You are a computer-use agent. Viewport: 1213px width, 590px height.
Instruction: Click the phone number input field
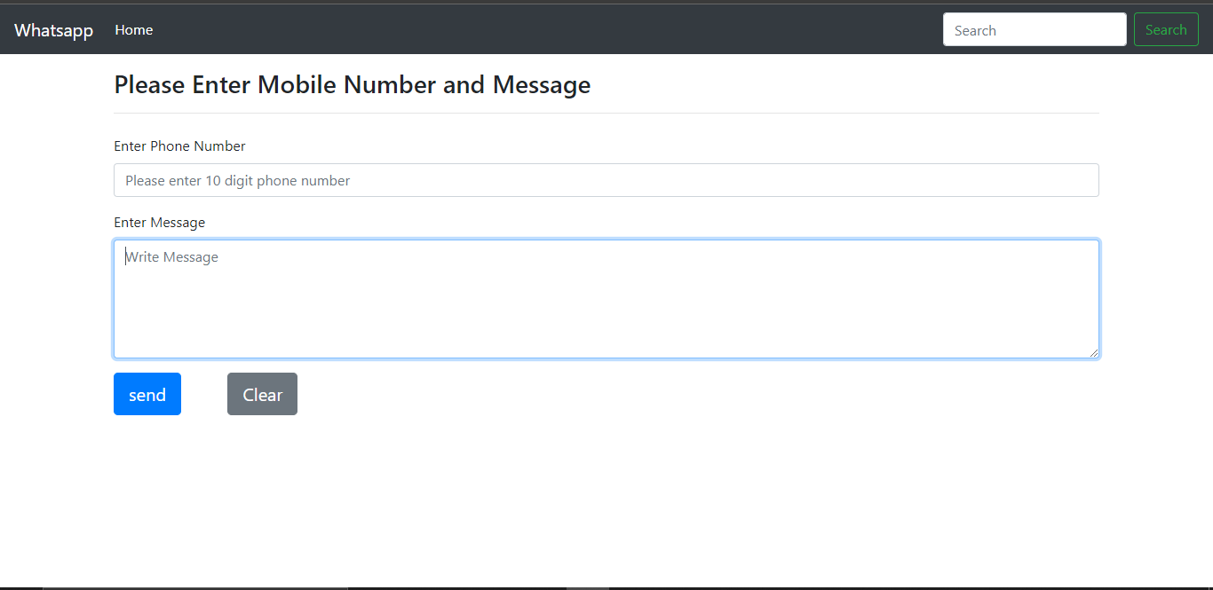(606, 180)
